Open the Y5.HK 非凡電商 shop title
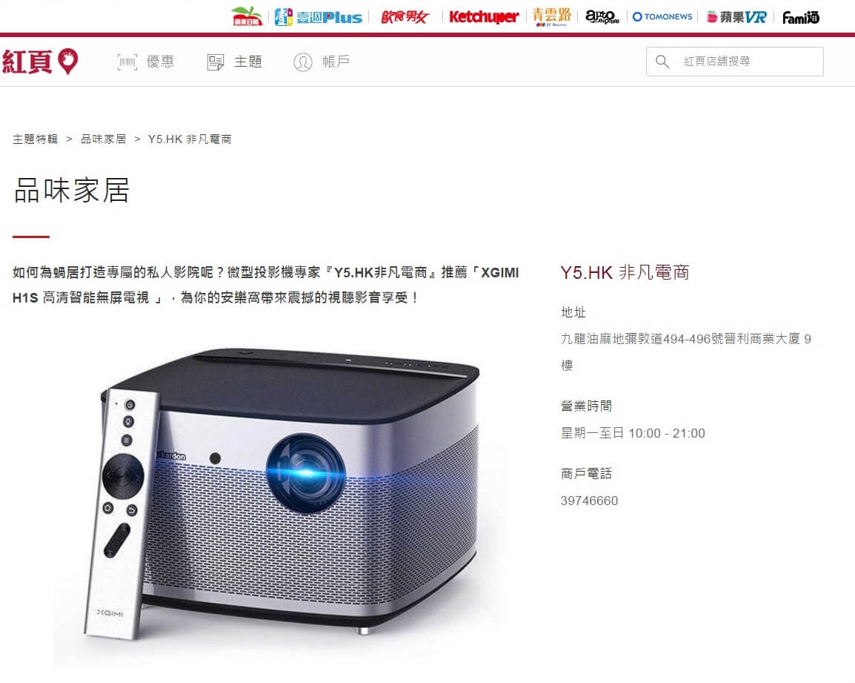The width and height of the screenshot is (855, 683). (625, 272)
